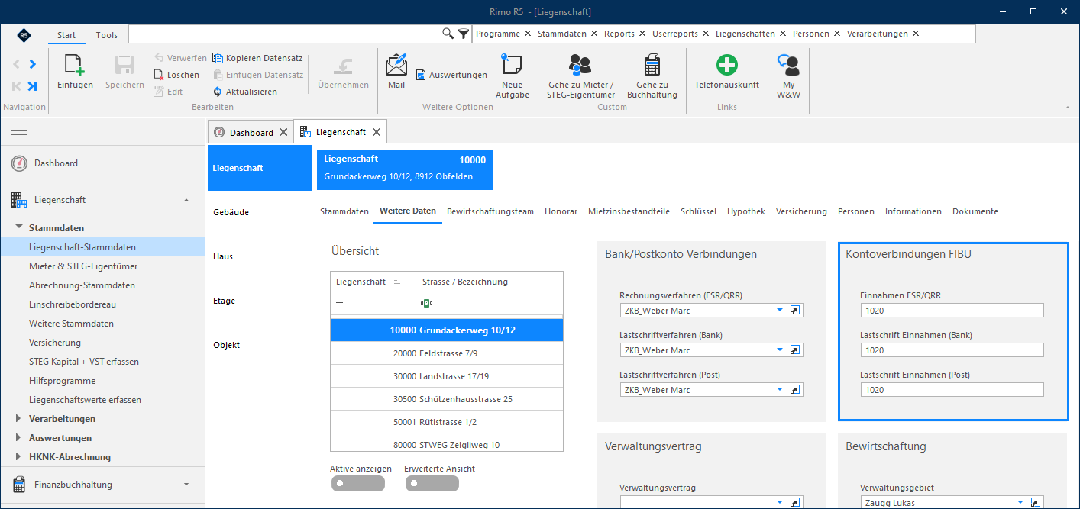Viewport: 1080px width, 509px height.
Task: Select row 30500 Schützenhausstrasse 25
Action: coord(447,399)
